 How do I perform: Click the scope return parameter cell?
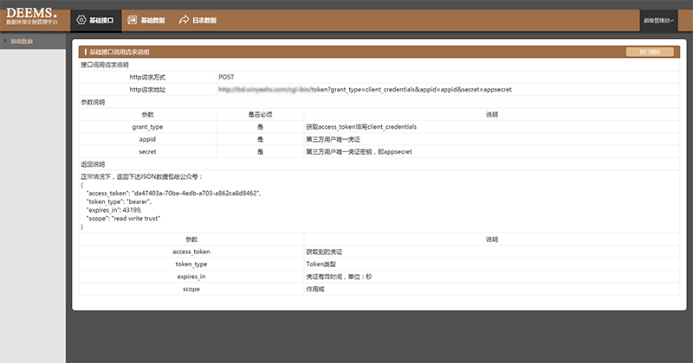[191, 289]
